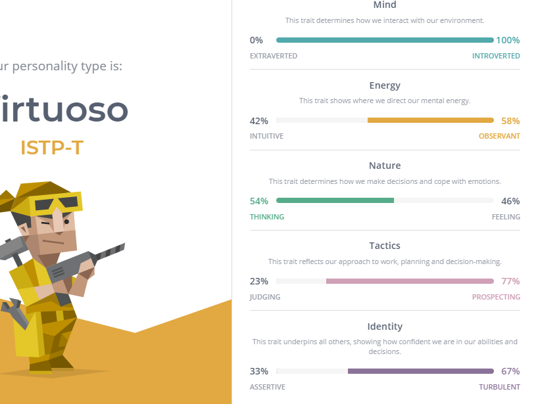Click the INTROVERTED label

(496, 56)
